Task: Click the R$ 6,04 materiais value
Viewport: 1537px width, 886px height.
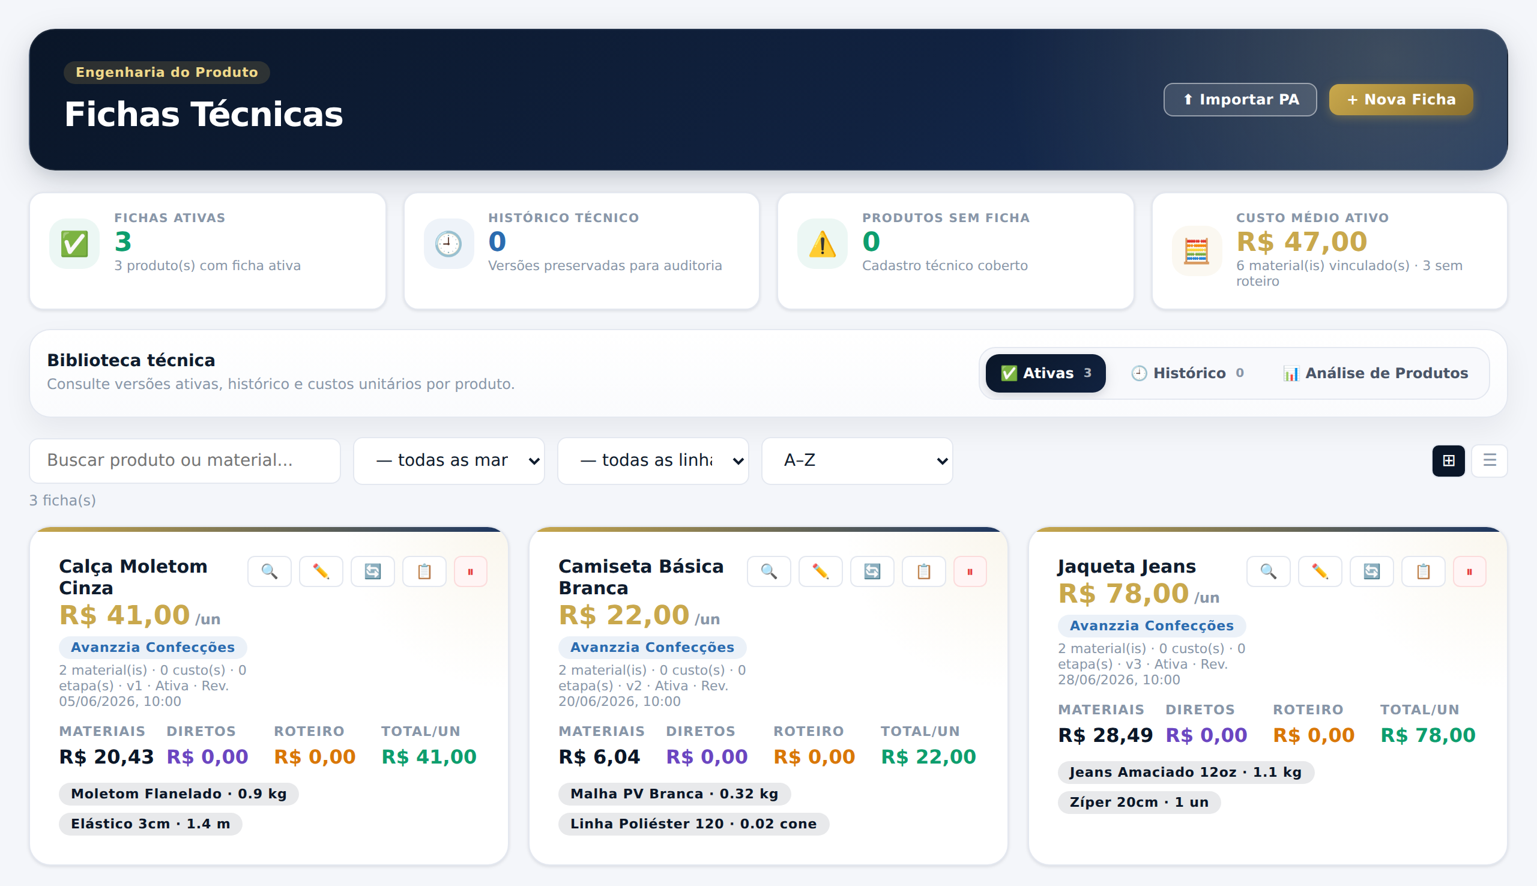Action: click(x=599, y=756)
